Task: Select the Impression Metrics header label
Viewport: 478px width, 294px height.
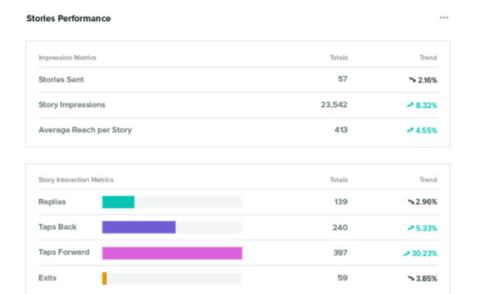Action: click(x=67, y=57)
